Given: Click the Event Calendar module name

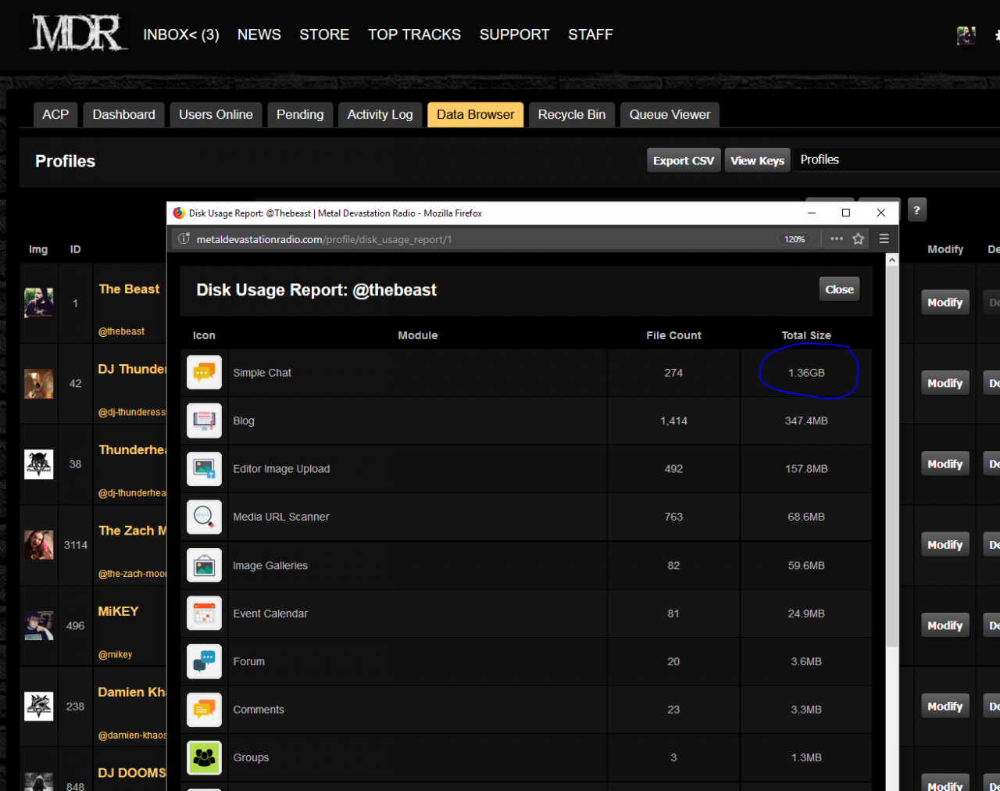Looking at the screenshot, I should click(270, 614).
